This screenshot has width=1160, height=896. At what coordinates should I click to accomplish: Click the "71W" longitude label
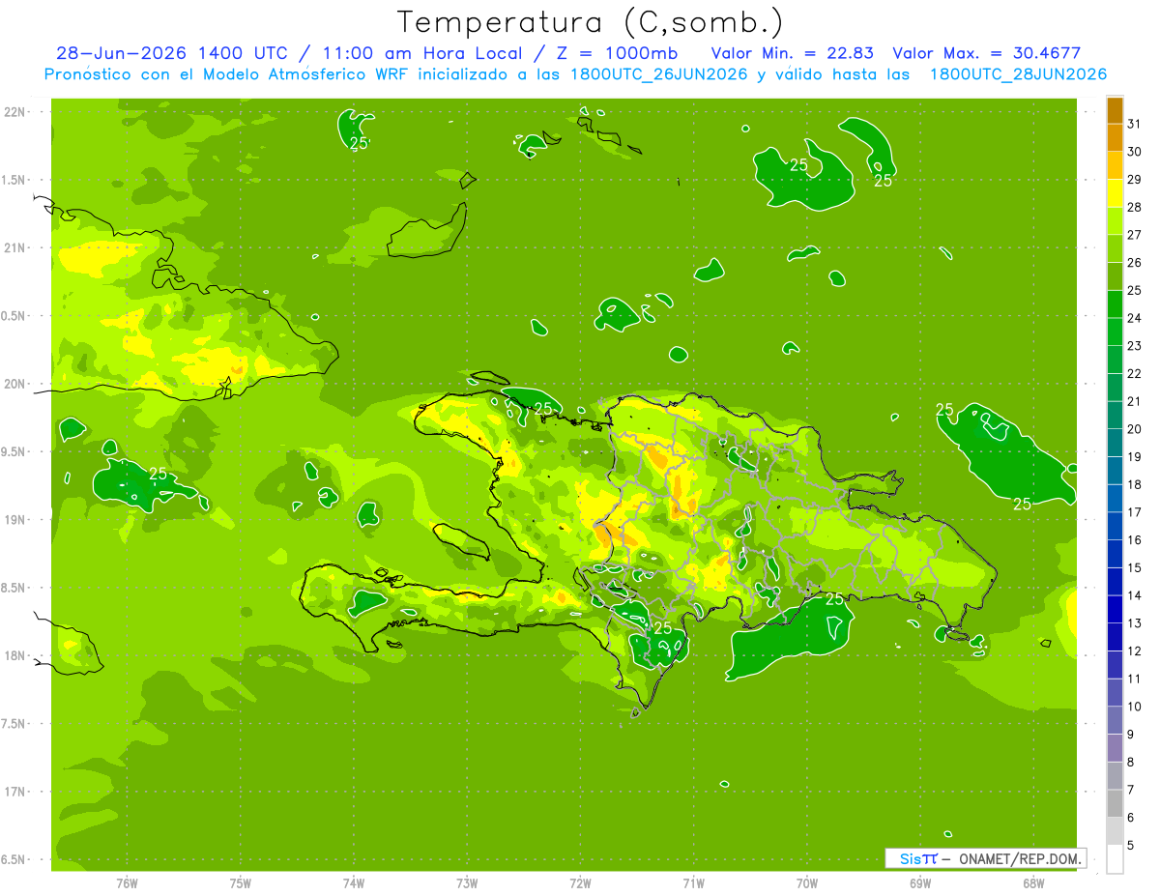point(693,882)
